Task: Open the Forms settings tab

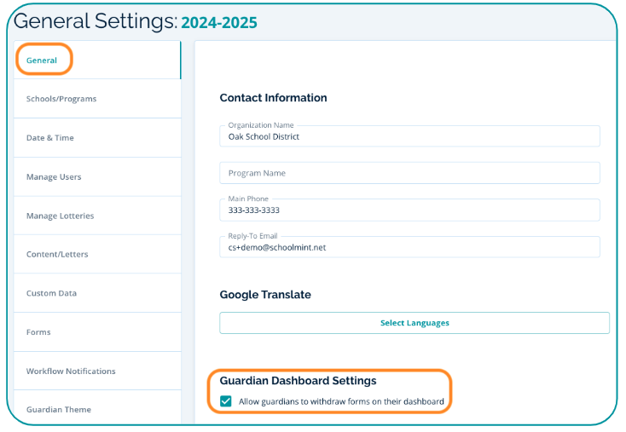Action: (x=38, y=332)
